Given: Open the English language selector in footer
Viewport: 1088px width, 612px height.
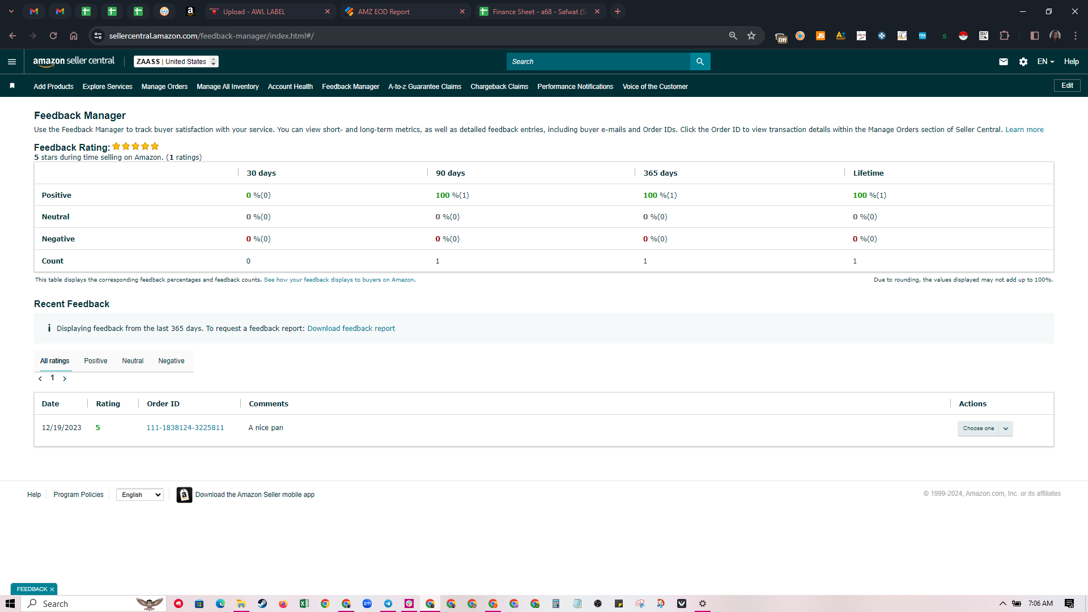Looking at the screenshot, I should tap(140, 495).
